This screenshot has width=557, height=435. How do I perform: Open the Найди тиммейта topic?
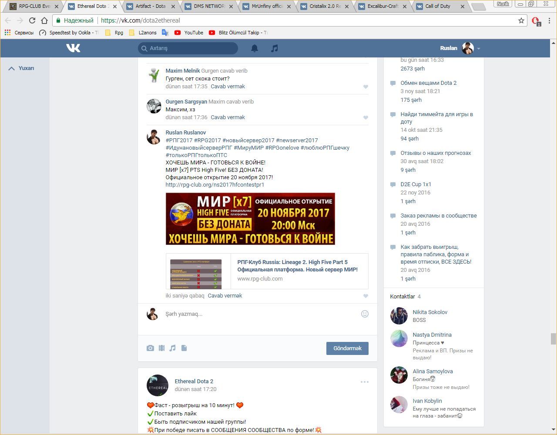point(437,118)
